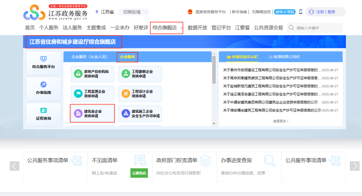Viewport: 362px width, 196px height.
Task: Open the 公共资源交易 nav item
Action: (268, 28)
